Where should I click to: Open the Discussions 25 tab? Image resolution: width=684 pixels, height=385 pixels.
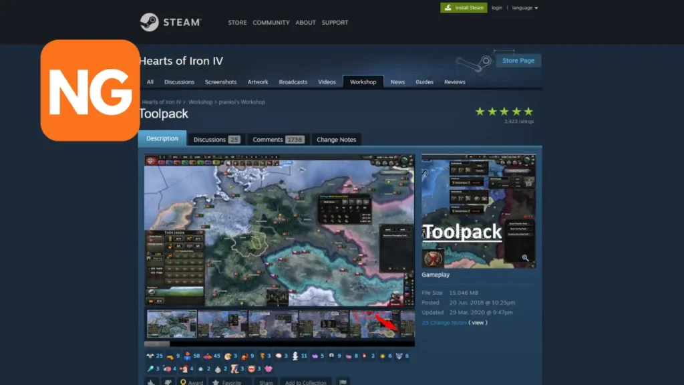216,140
